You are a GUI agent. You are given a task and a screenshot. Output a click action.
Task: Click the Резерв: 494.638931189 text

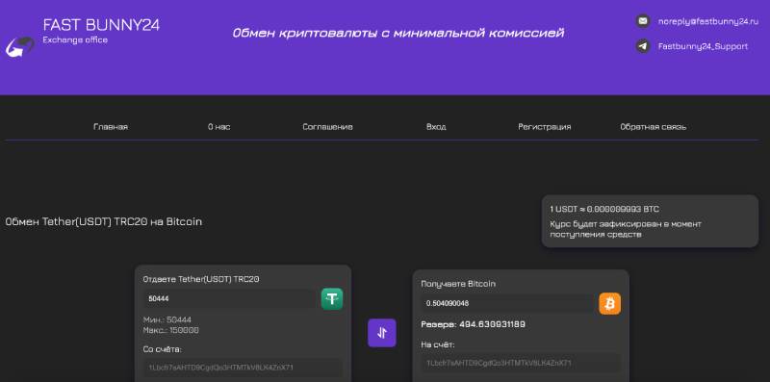click(x=473, y=324)
